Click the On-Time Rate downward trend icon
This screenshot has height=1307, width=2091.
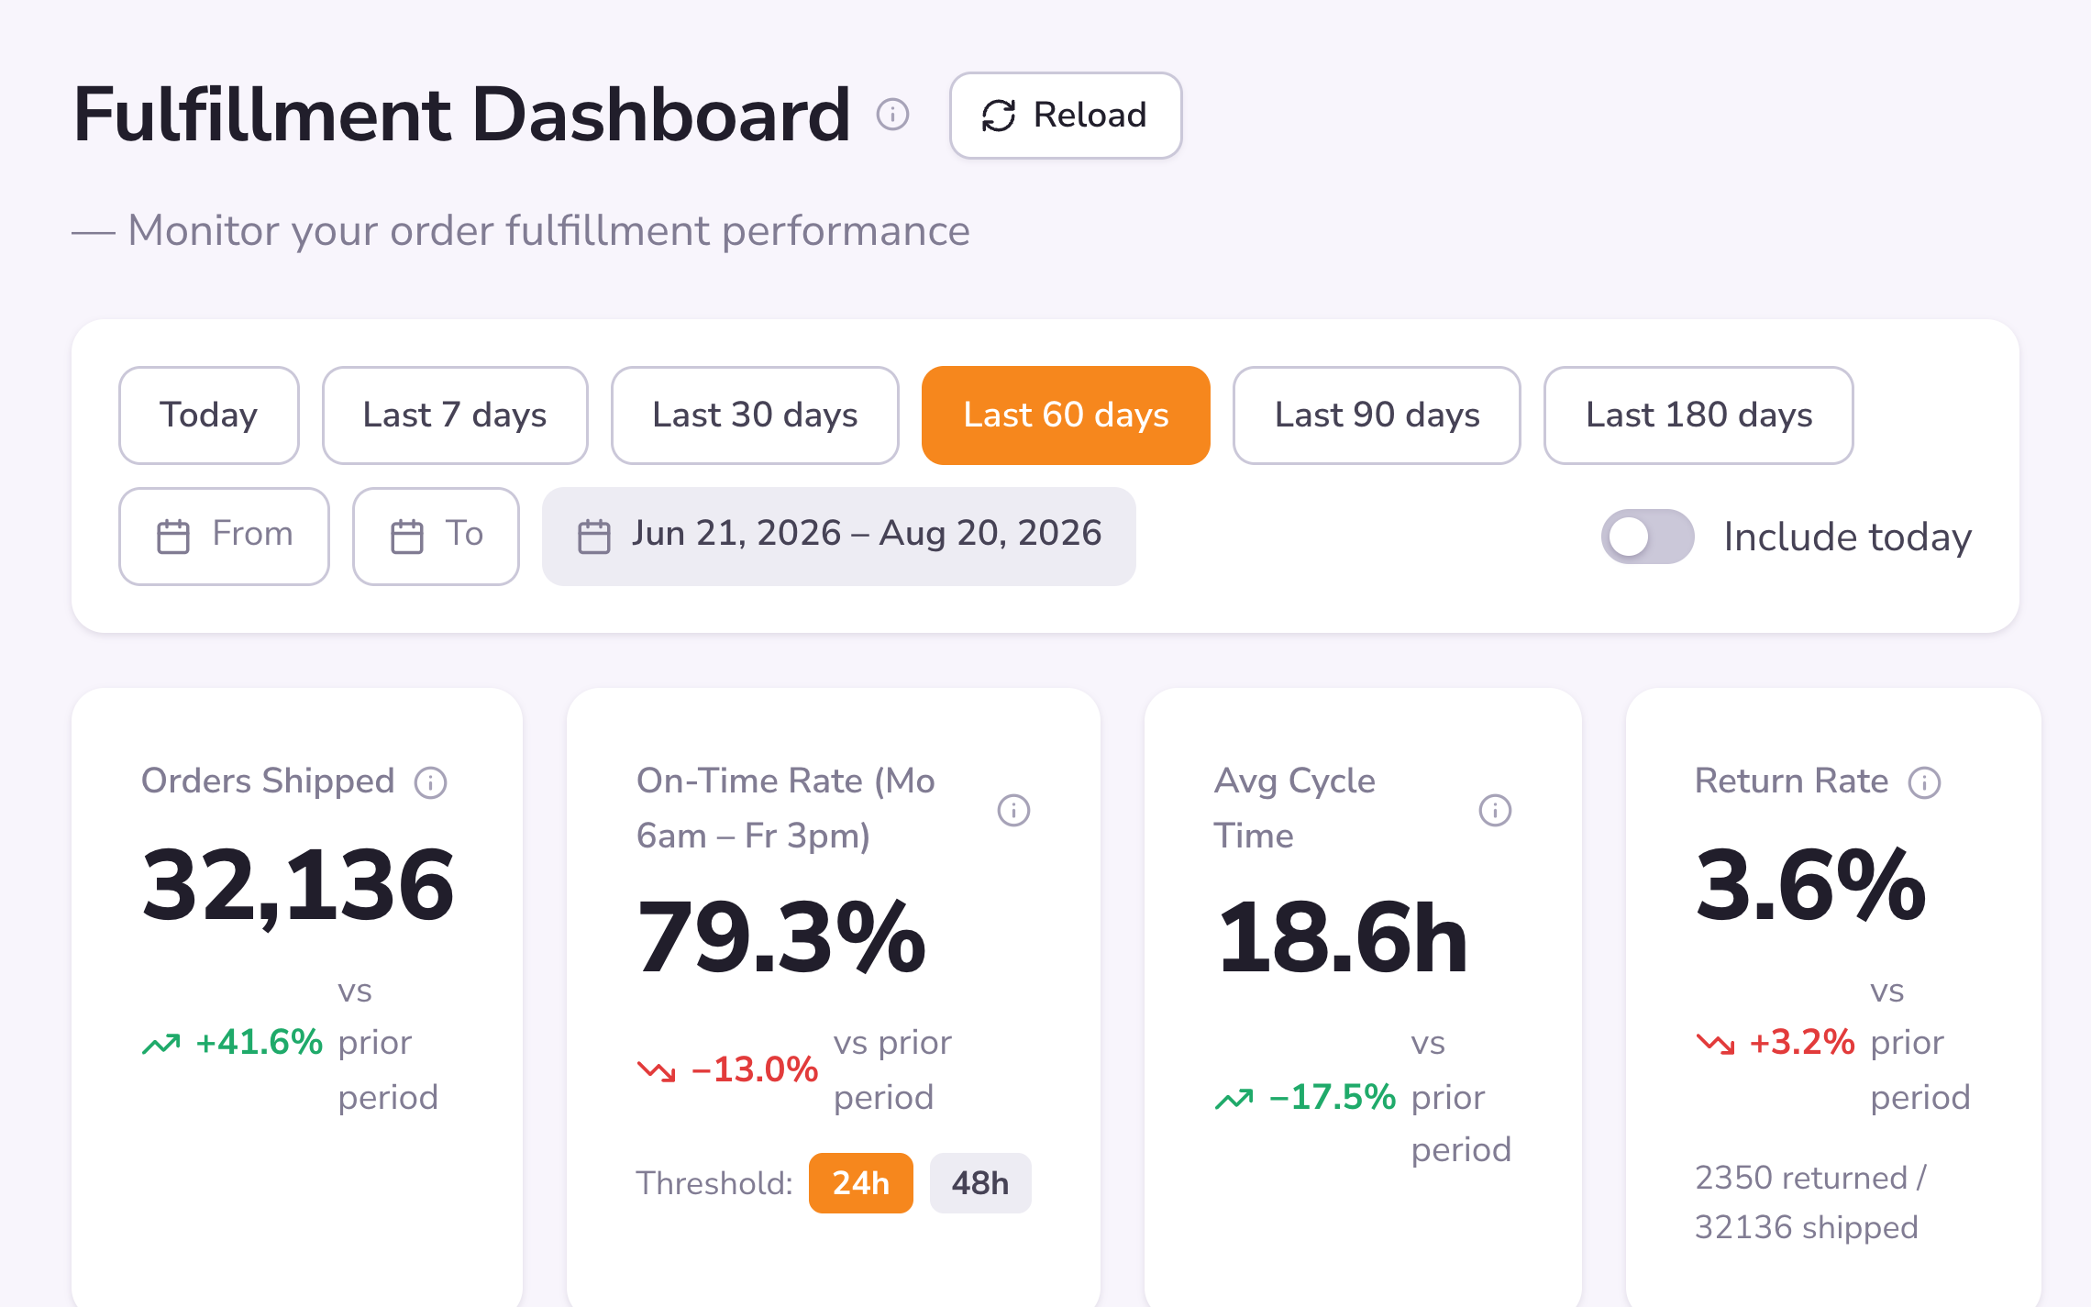[x=656, y=1070]
